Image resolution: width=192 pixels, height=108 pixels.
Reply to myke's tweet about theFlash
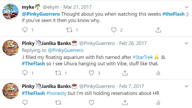[x=25, y=30]
